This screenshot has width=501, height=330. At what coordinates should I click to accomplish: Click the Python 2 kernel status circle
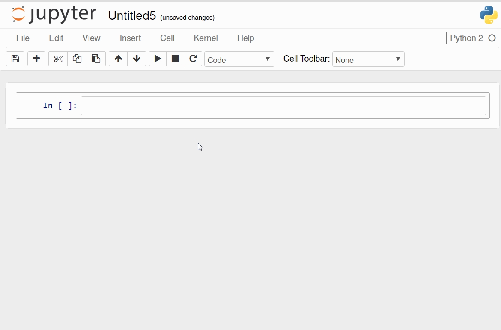pos(492,38)
